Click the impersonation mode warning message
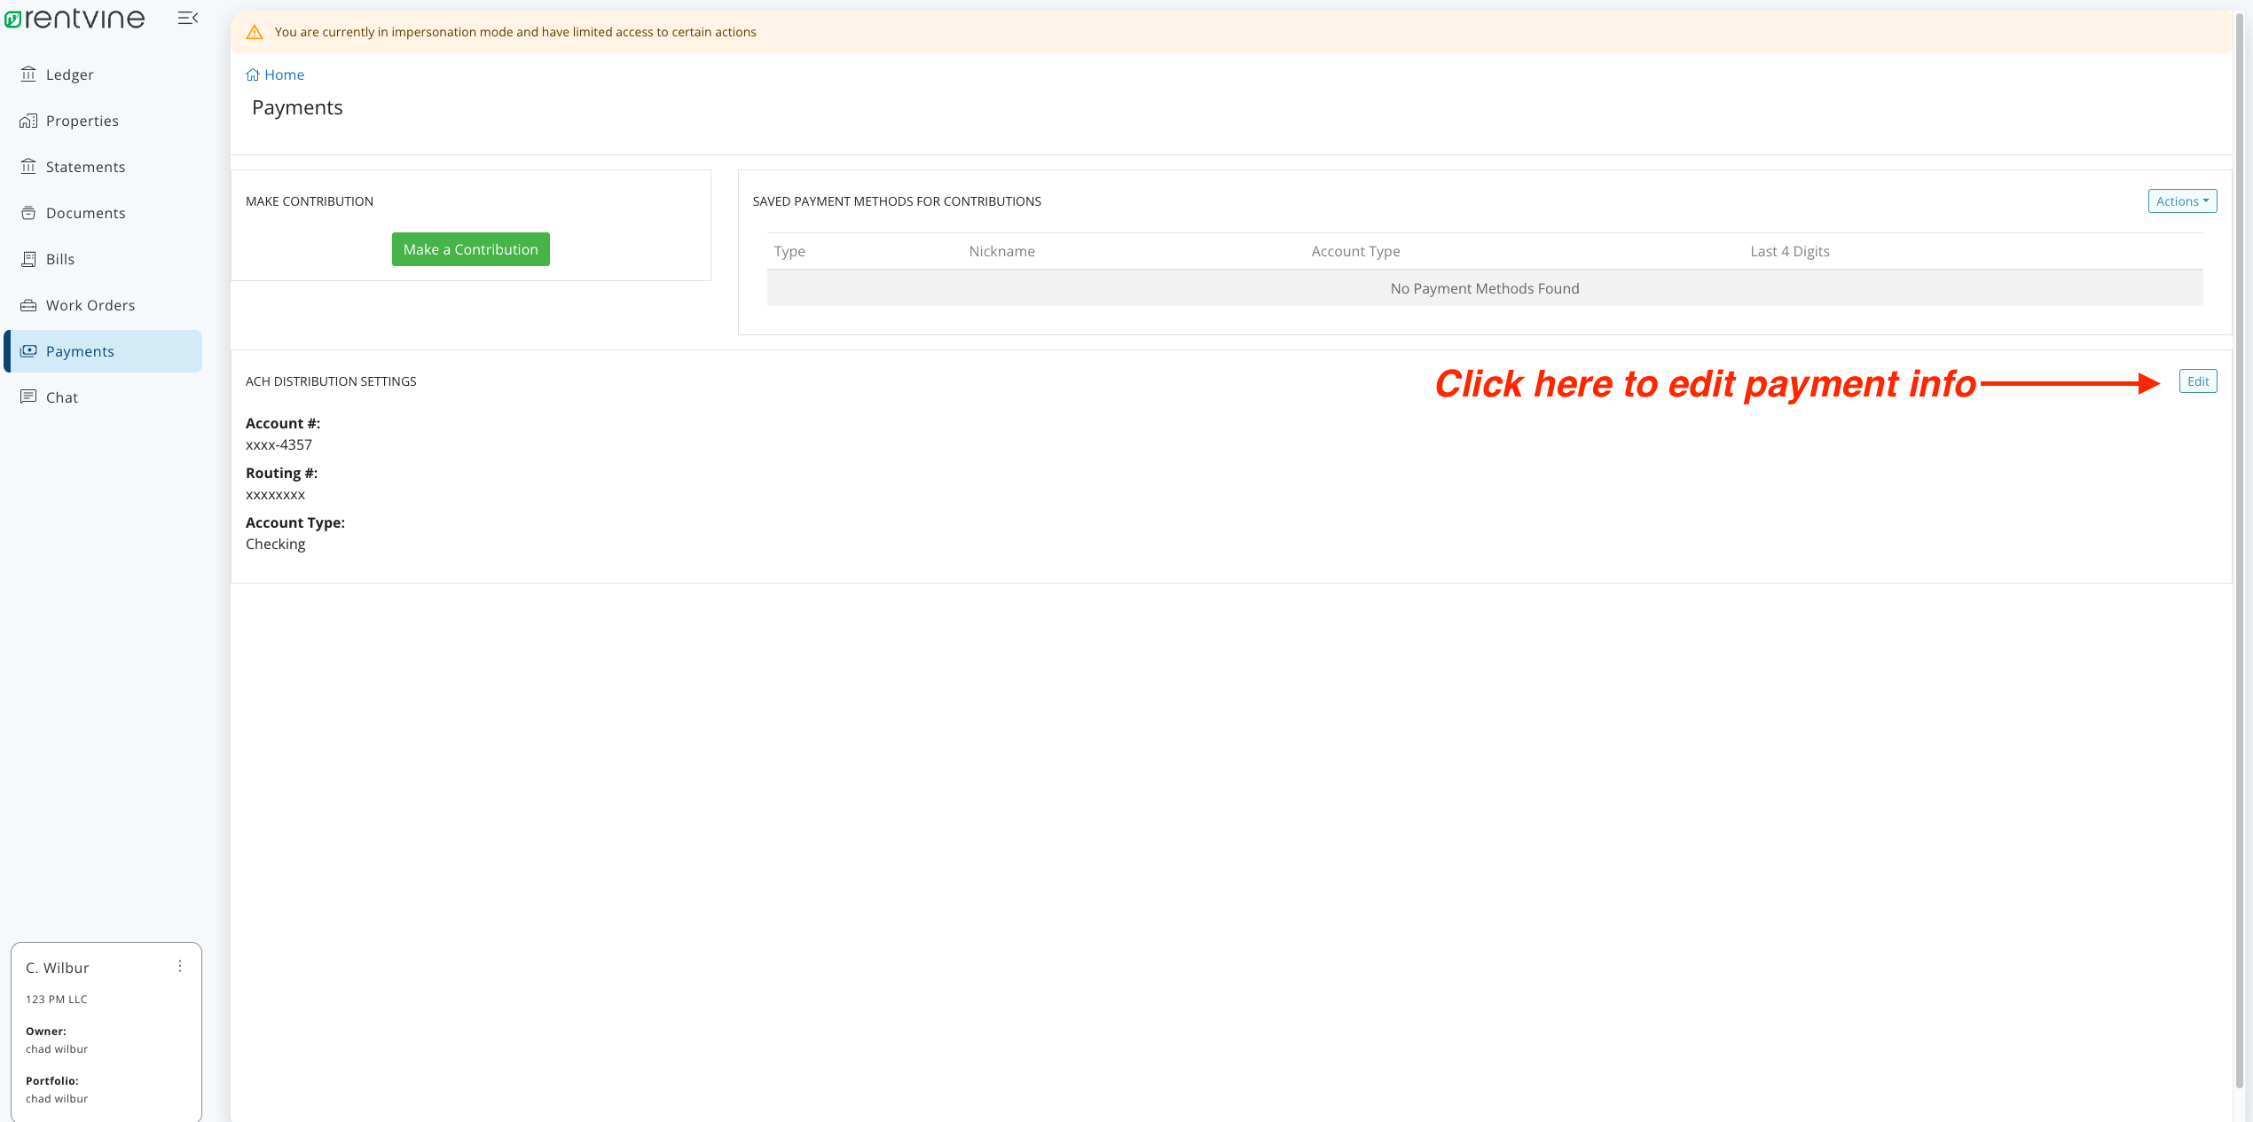Image resolution: width=2253 pixels, height=1122 pixels. click(515, 32)
